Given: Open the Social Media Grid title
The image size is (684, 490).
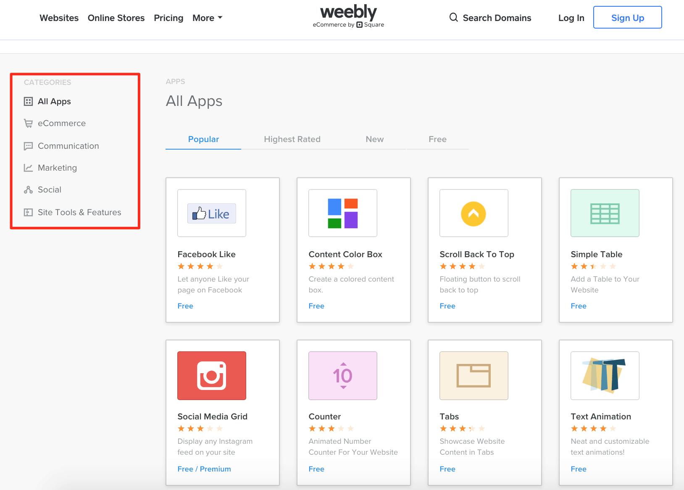Looking at the screenshot, I should (212, 416).
